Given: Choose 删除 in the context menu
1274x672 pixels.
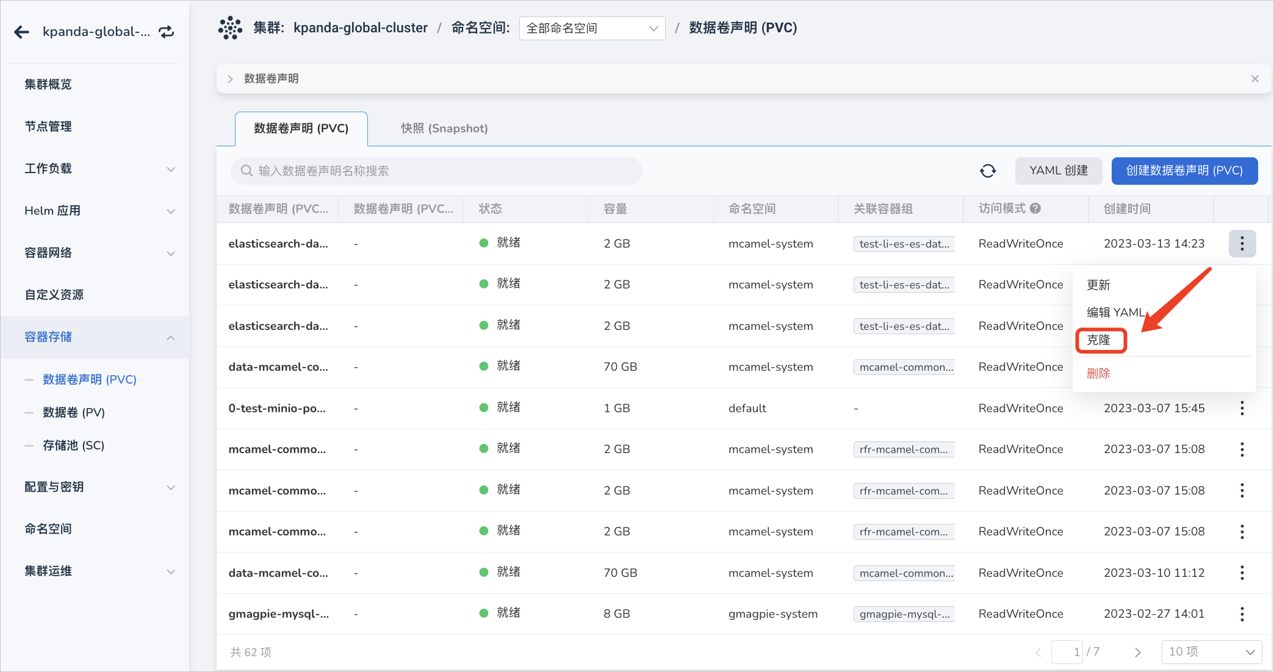Looking at the screenshot, I should [x=1098, y=373].
